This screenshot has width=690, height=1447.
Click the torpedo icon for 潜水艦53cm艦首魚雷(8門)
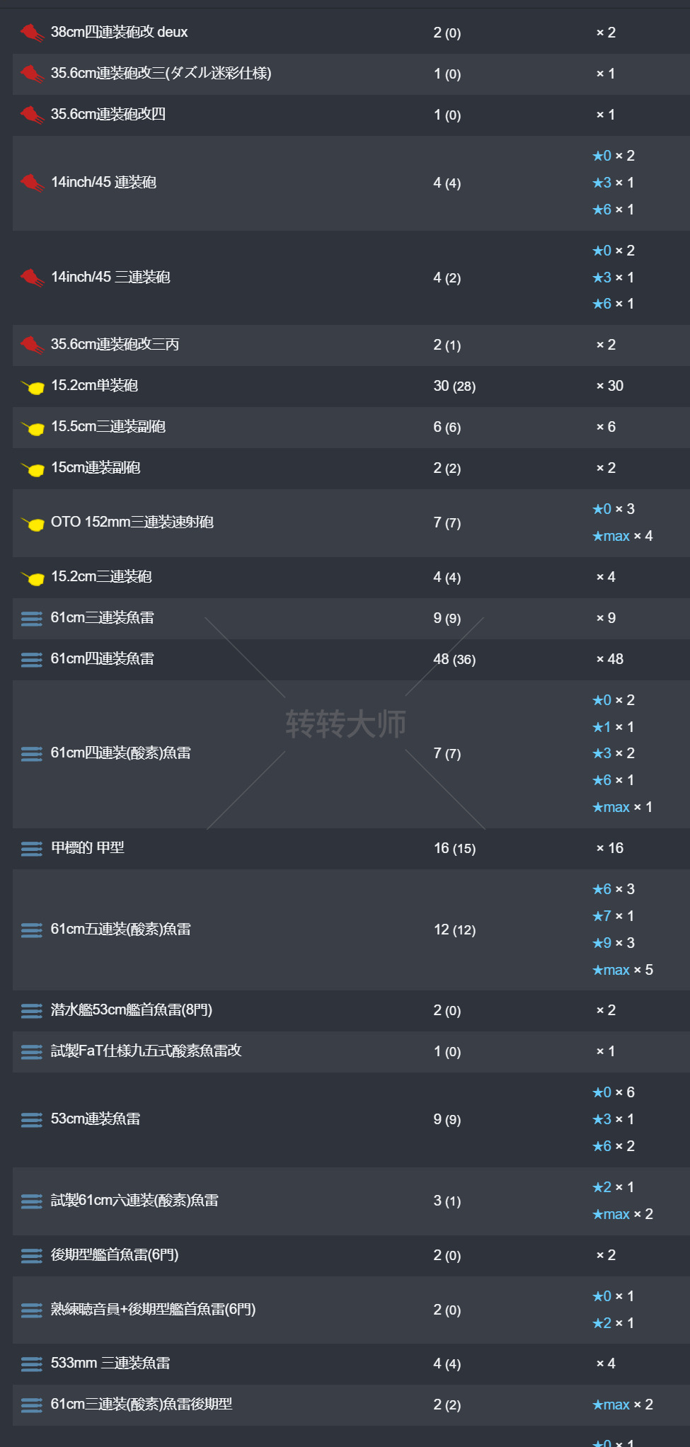[32, 1010]
